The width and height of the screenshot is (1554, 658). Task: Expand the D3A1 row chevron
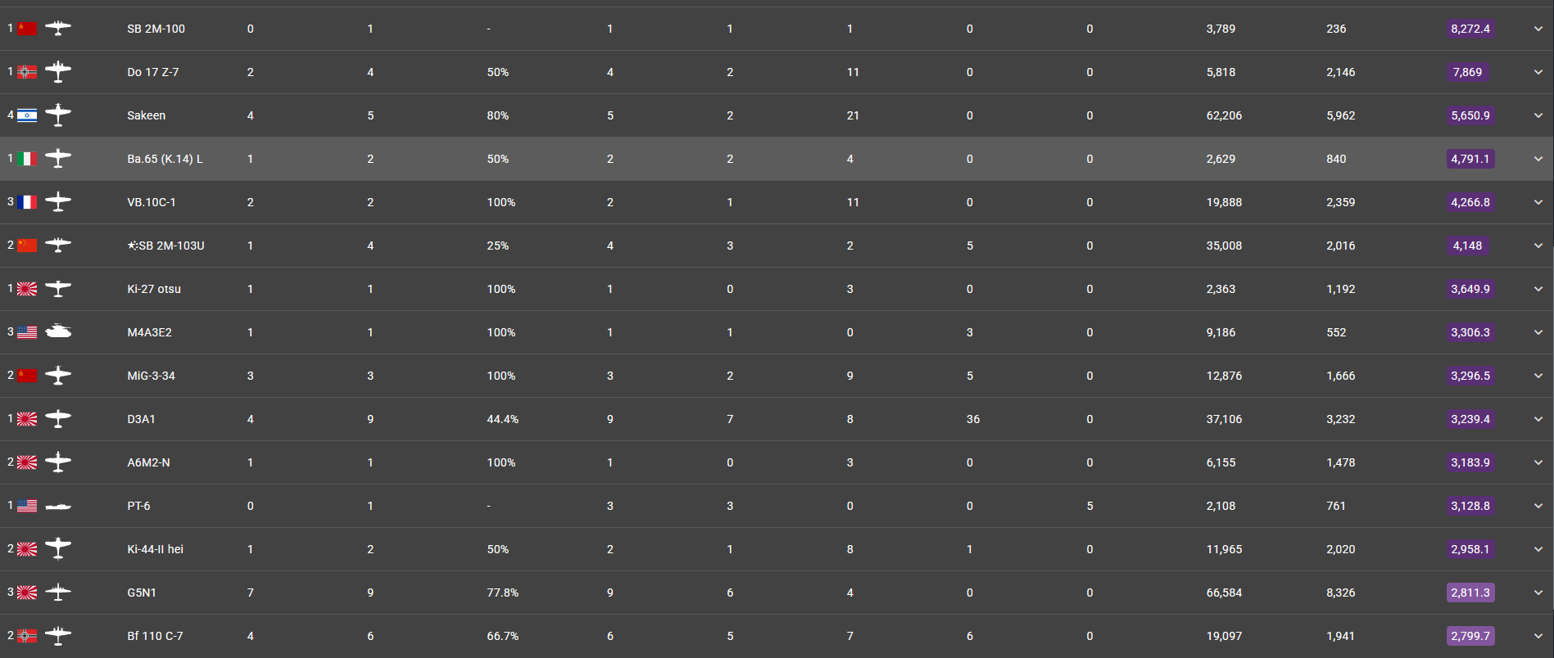[1538, 419]
